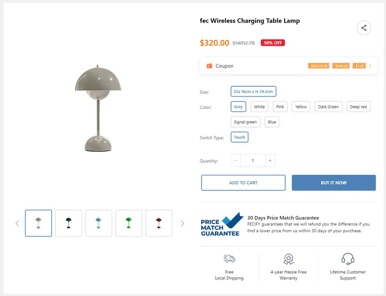The height and width of the screenshot is (296, 386).
Task: Pick the Signal green color option
Action: (246, 122)
